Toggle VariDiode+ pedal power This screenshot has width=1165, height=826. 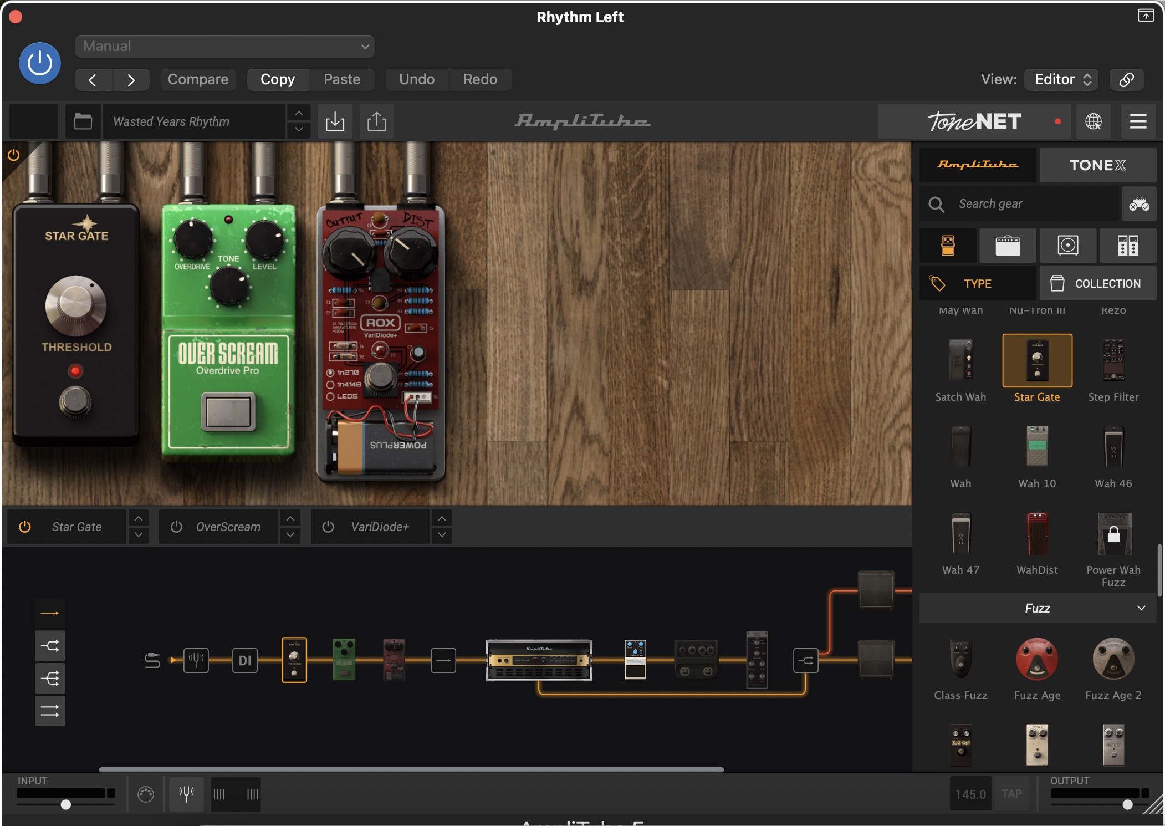click(x=328, y=527)
